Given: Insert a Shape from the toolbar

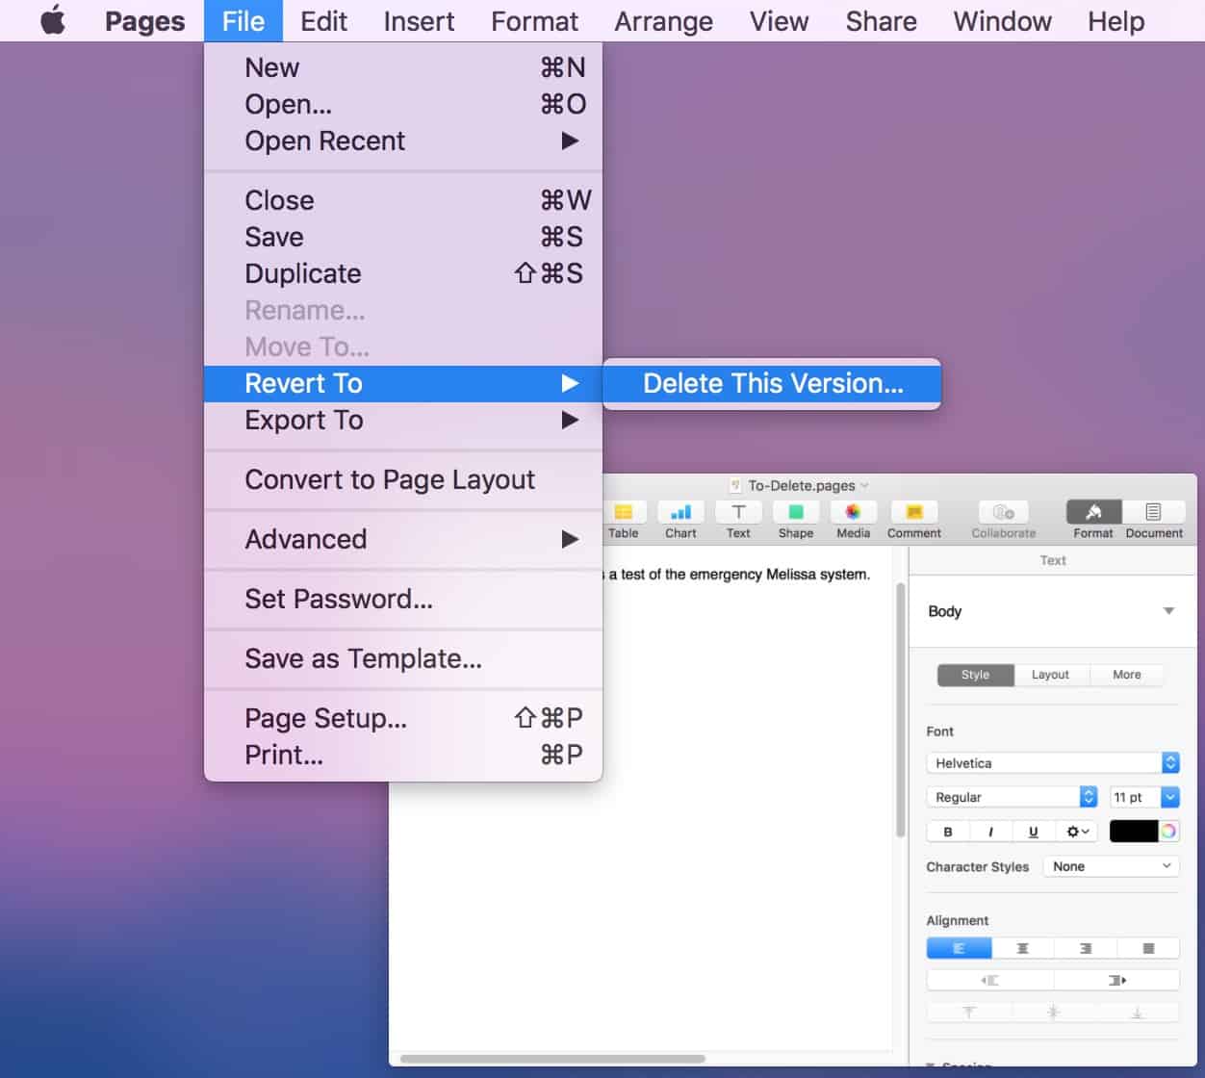Looking at the screenshot, I should [796, 520].
